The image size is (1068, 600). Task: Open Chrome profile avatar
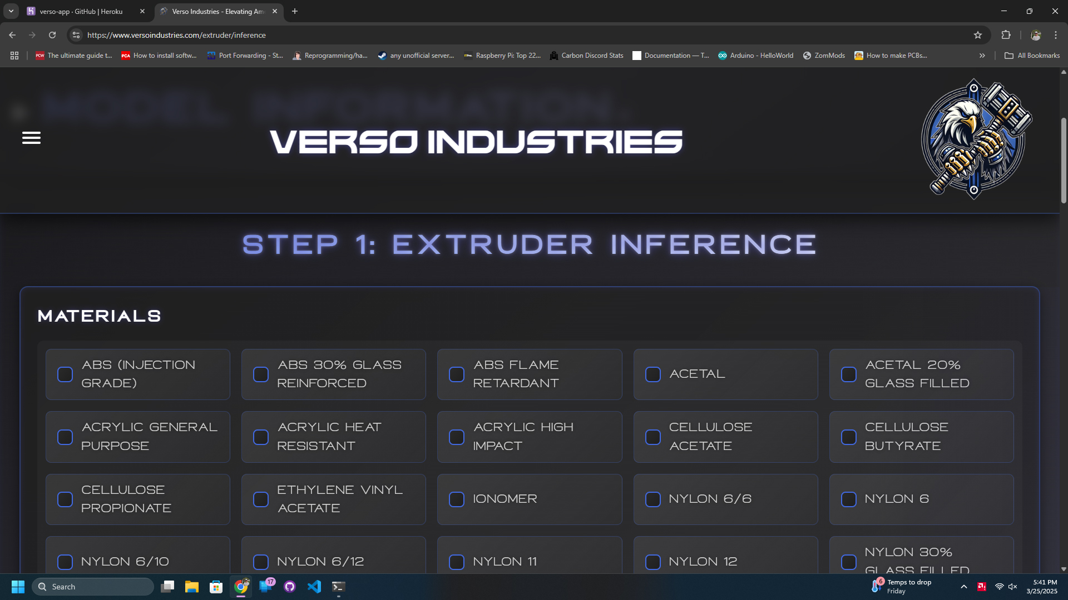pos(1036,35)
